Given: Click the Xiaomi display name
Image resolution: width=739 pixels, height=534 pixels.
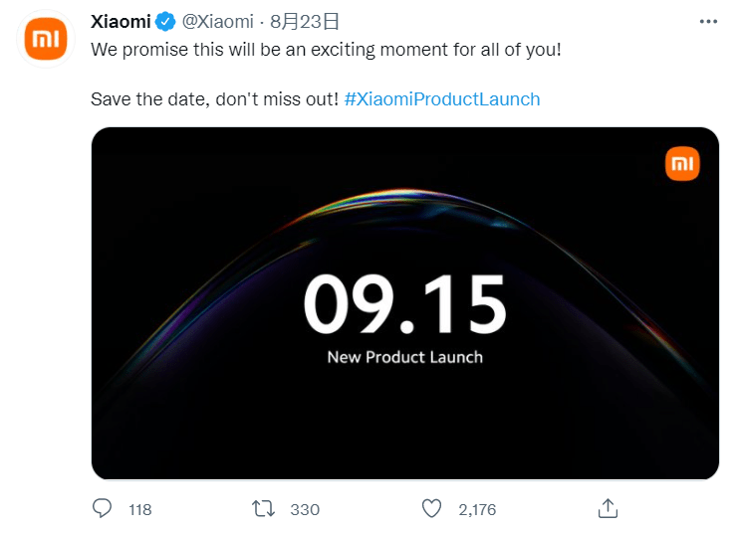Looking at the screenshot, I should (x=121, y=22).
